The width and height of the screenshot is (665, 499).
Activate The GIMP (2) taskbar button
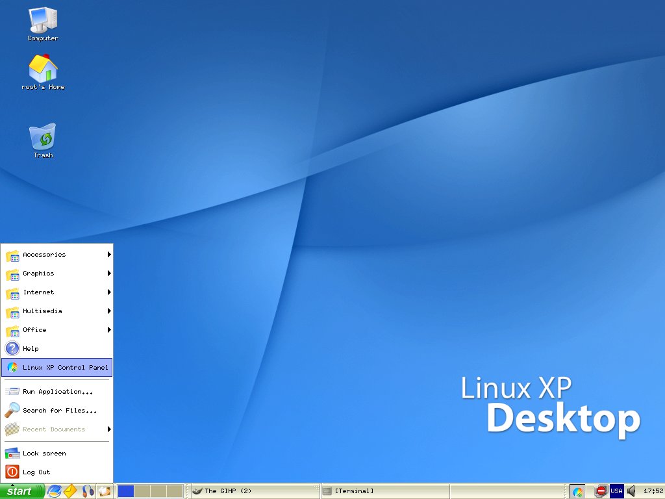coord(255,491)
